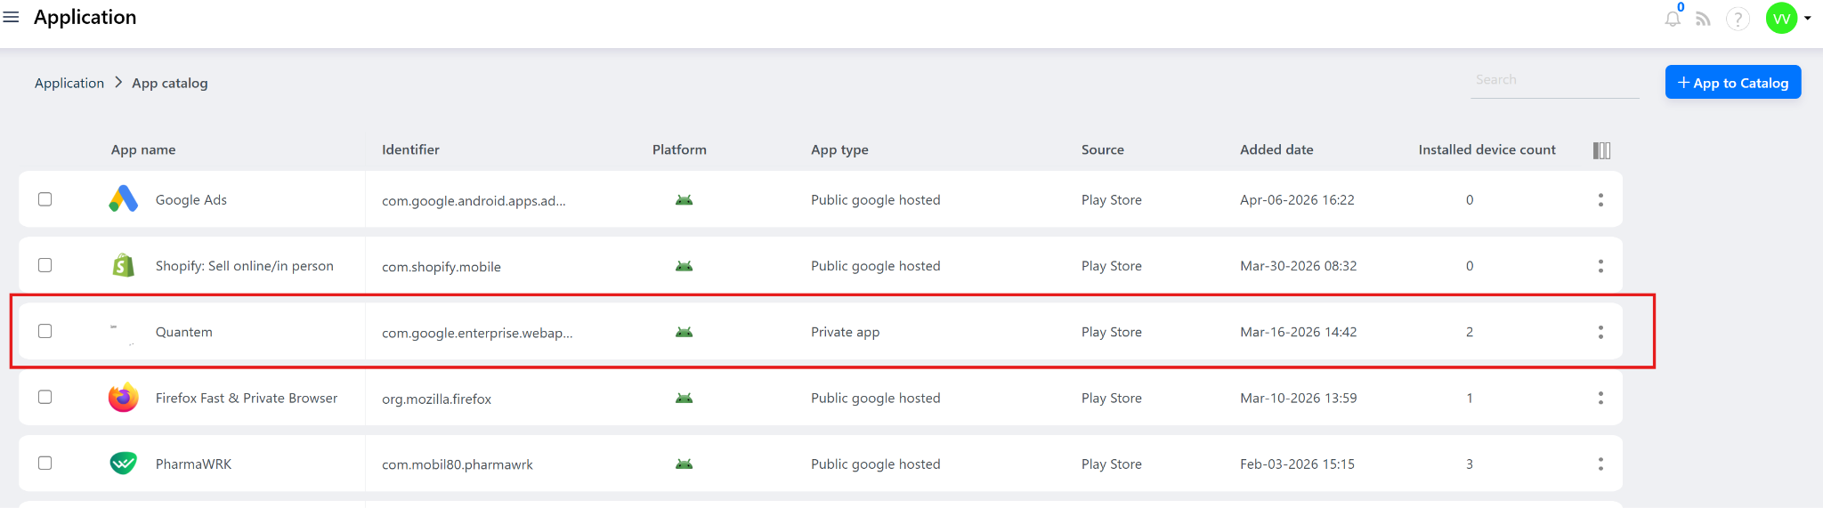
Task: Tick the Quantem row checkbox
Action: pos(45,331)
